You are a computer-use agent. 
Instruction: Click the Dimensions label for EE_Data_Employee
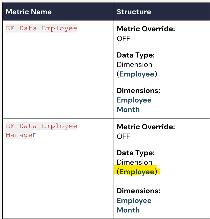[x=138, y=90]
